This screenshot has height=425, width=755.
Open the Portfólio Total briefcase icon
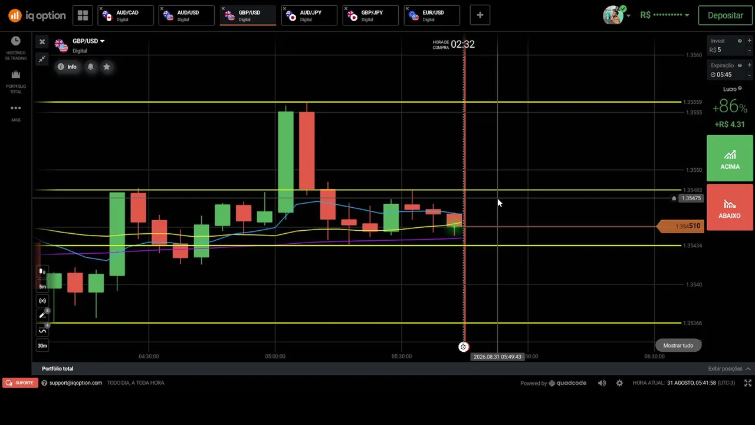click(x=16, y=74)
